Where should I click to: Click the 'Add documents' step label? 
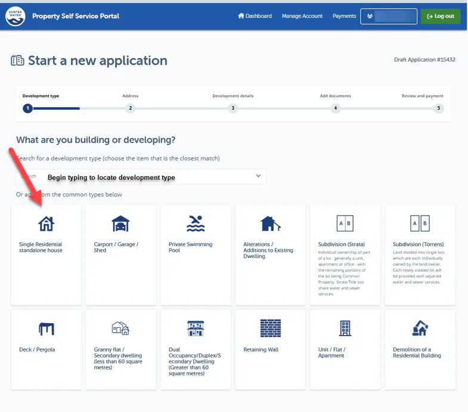point(336,96)
